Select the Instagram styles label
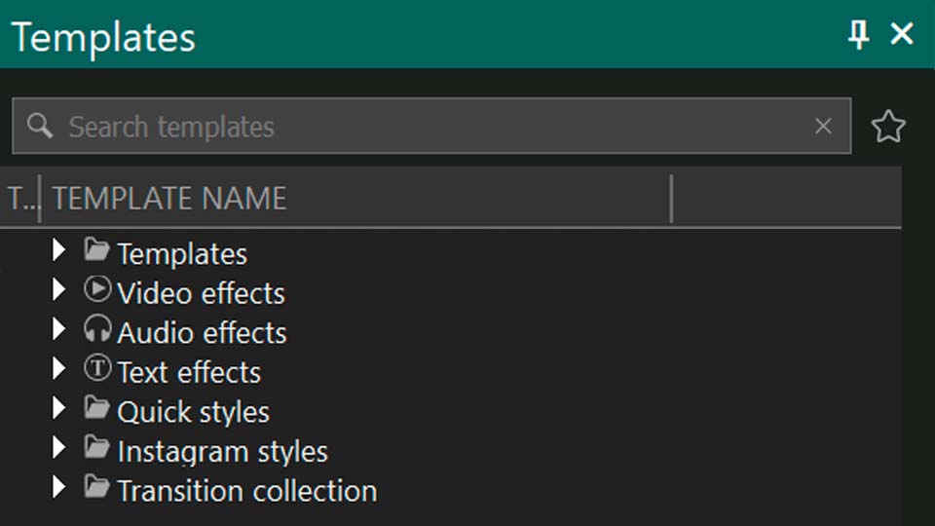Image resolution: width=935 pixels, height=526 pixels. pos(222,452)
